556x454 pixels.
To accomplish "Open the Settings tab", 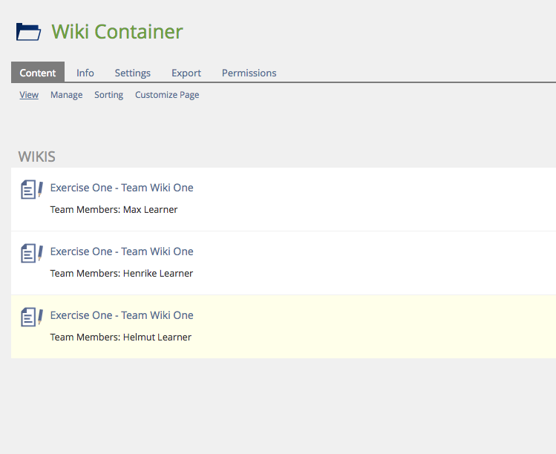I will point(132,73).
